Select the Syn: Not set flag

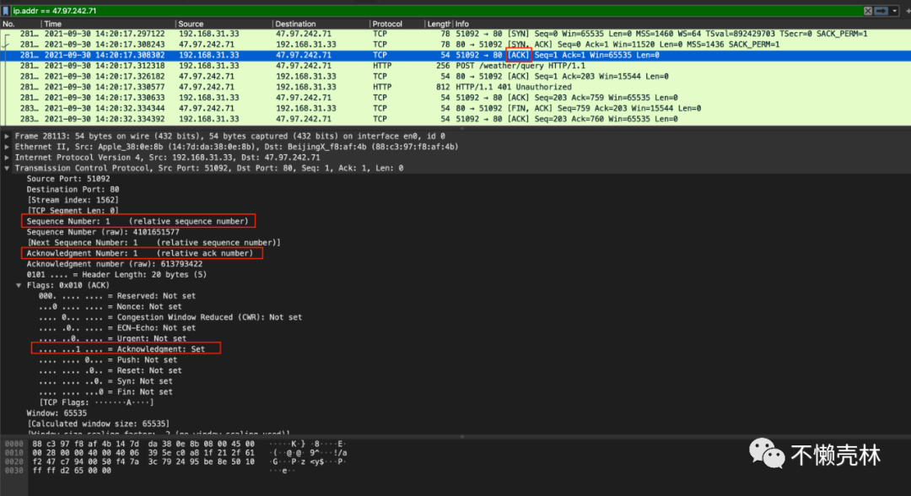105,381
